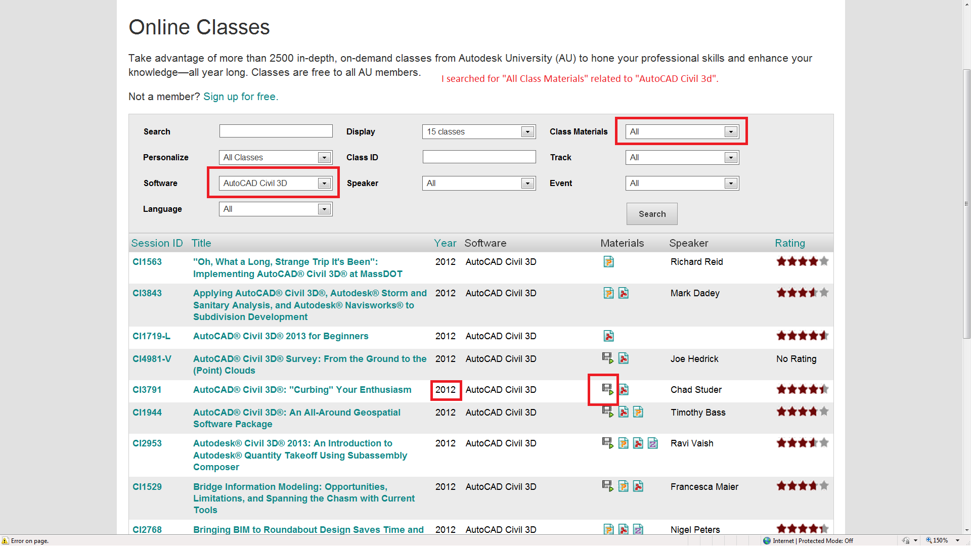Open Bridge Information Modeling class title
Image resolution: width=971 pixels, height=546 pixels.
click(x=304, y=498)
